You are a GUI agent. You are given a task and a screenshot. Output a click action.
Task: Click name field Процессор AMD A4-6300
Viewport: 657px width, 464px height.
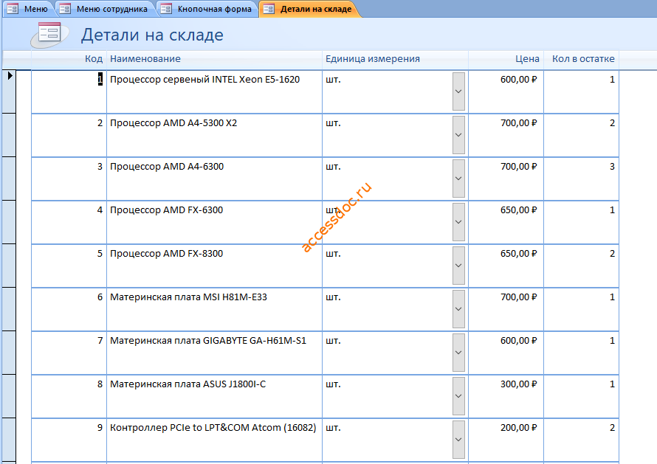tap(215, 179)
